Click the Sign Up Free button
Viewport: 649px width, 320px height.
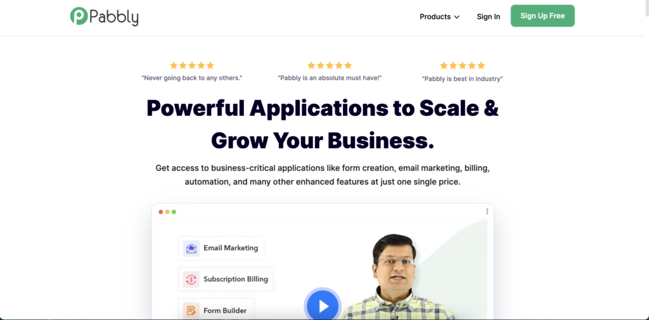pos(543,16)
